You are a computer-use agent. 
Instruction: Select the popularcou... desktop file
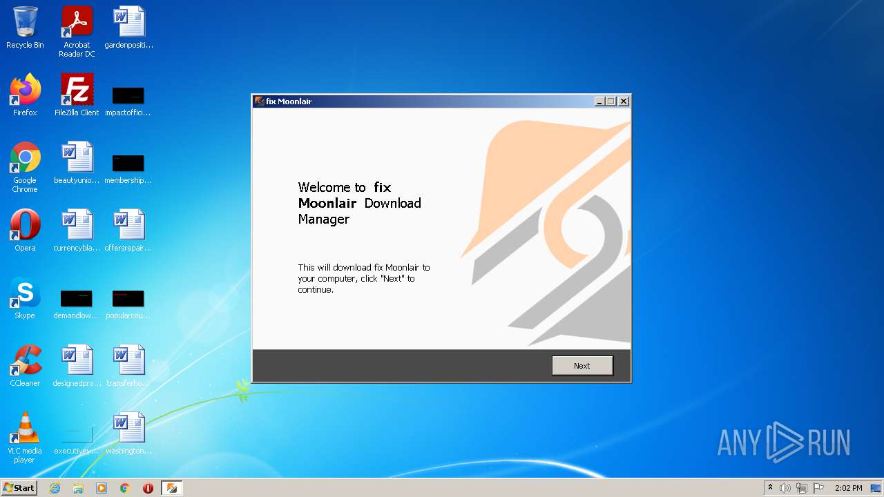tap(128, 304)
